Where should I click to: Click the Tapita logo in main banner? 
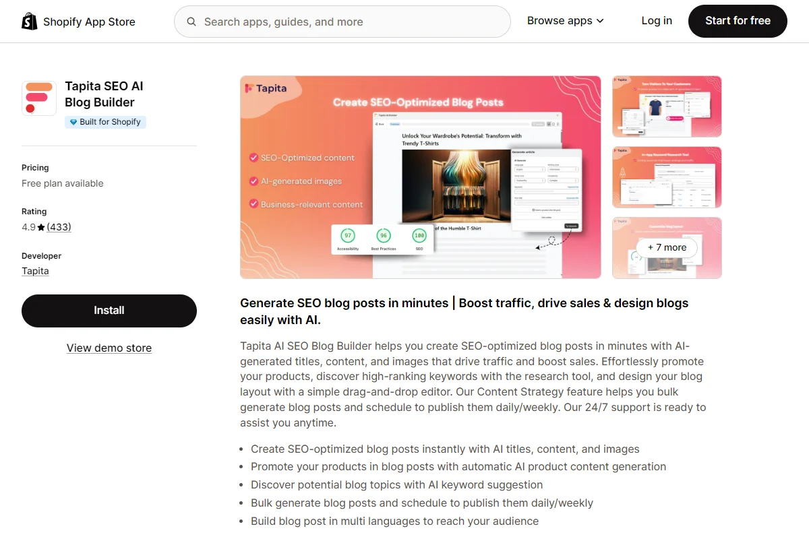pyautogui.click(x=266, y=88)
